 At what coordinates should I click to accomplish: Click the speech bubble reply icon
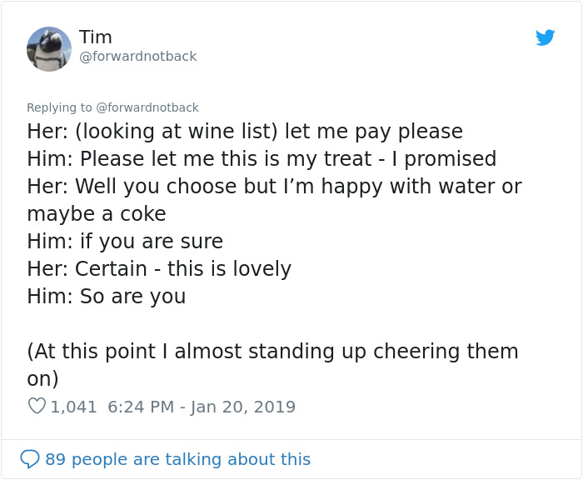29,459
